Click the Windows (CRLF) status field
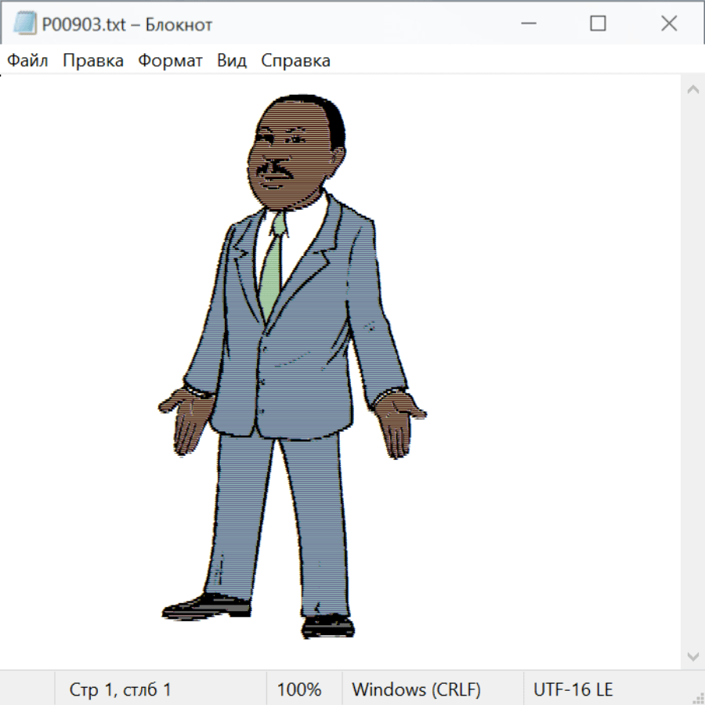Image resolution: width=705 pixels, height=705 pixels. (x=416, y=689)
